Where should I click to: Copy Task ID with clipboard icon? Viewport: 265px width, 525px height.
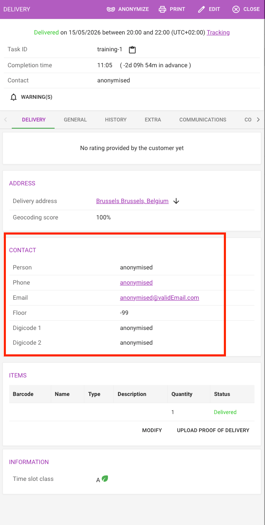(x=132, y=50)
